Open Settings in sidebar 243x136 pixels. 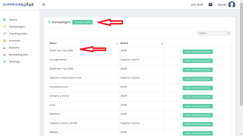[x=14, y=62]
